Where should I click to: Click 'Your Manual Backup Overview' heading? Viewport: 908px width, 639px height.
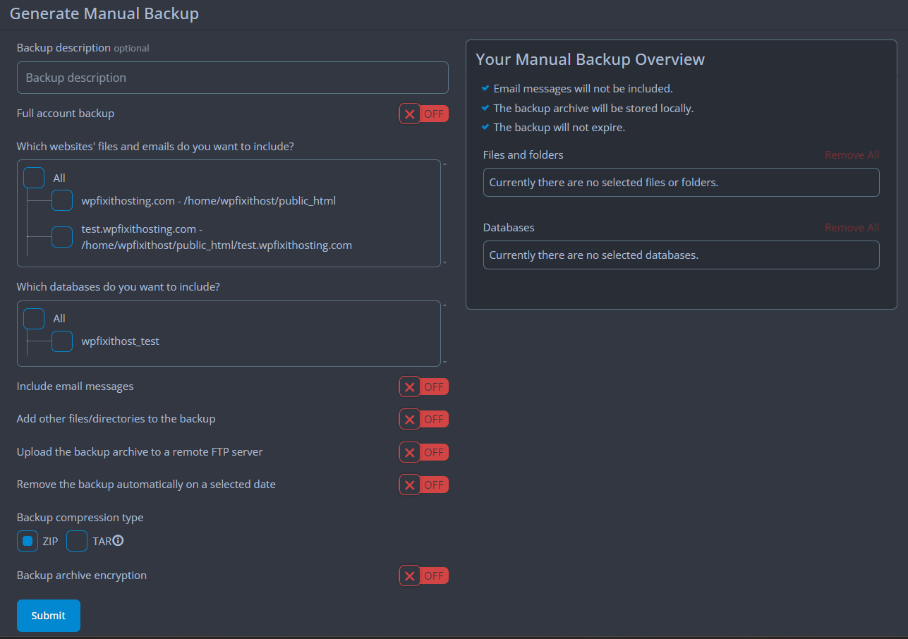591,59
